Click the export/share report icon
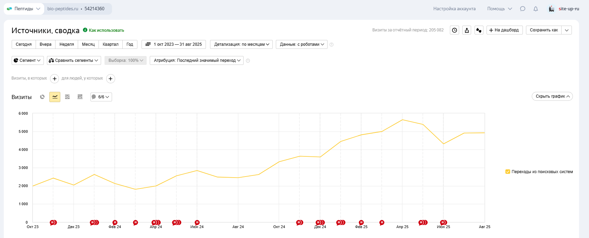This screenshot has height=238, width=589. pyautogui.click(x=467, y=30)
